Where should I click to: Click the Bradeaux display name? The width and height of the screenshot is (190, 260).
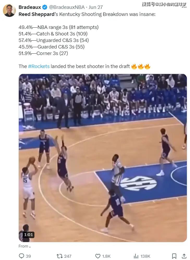coord(30,7)
